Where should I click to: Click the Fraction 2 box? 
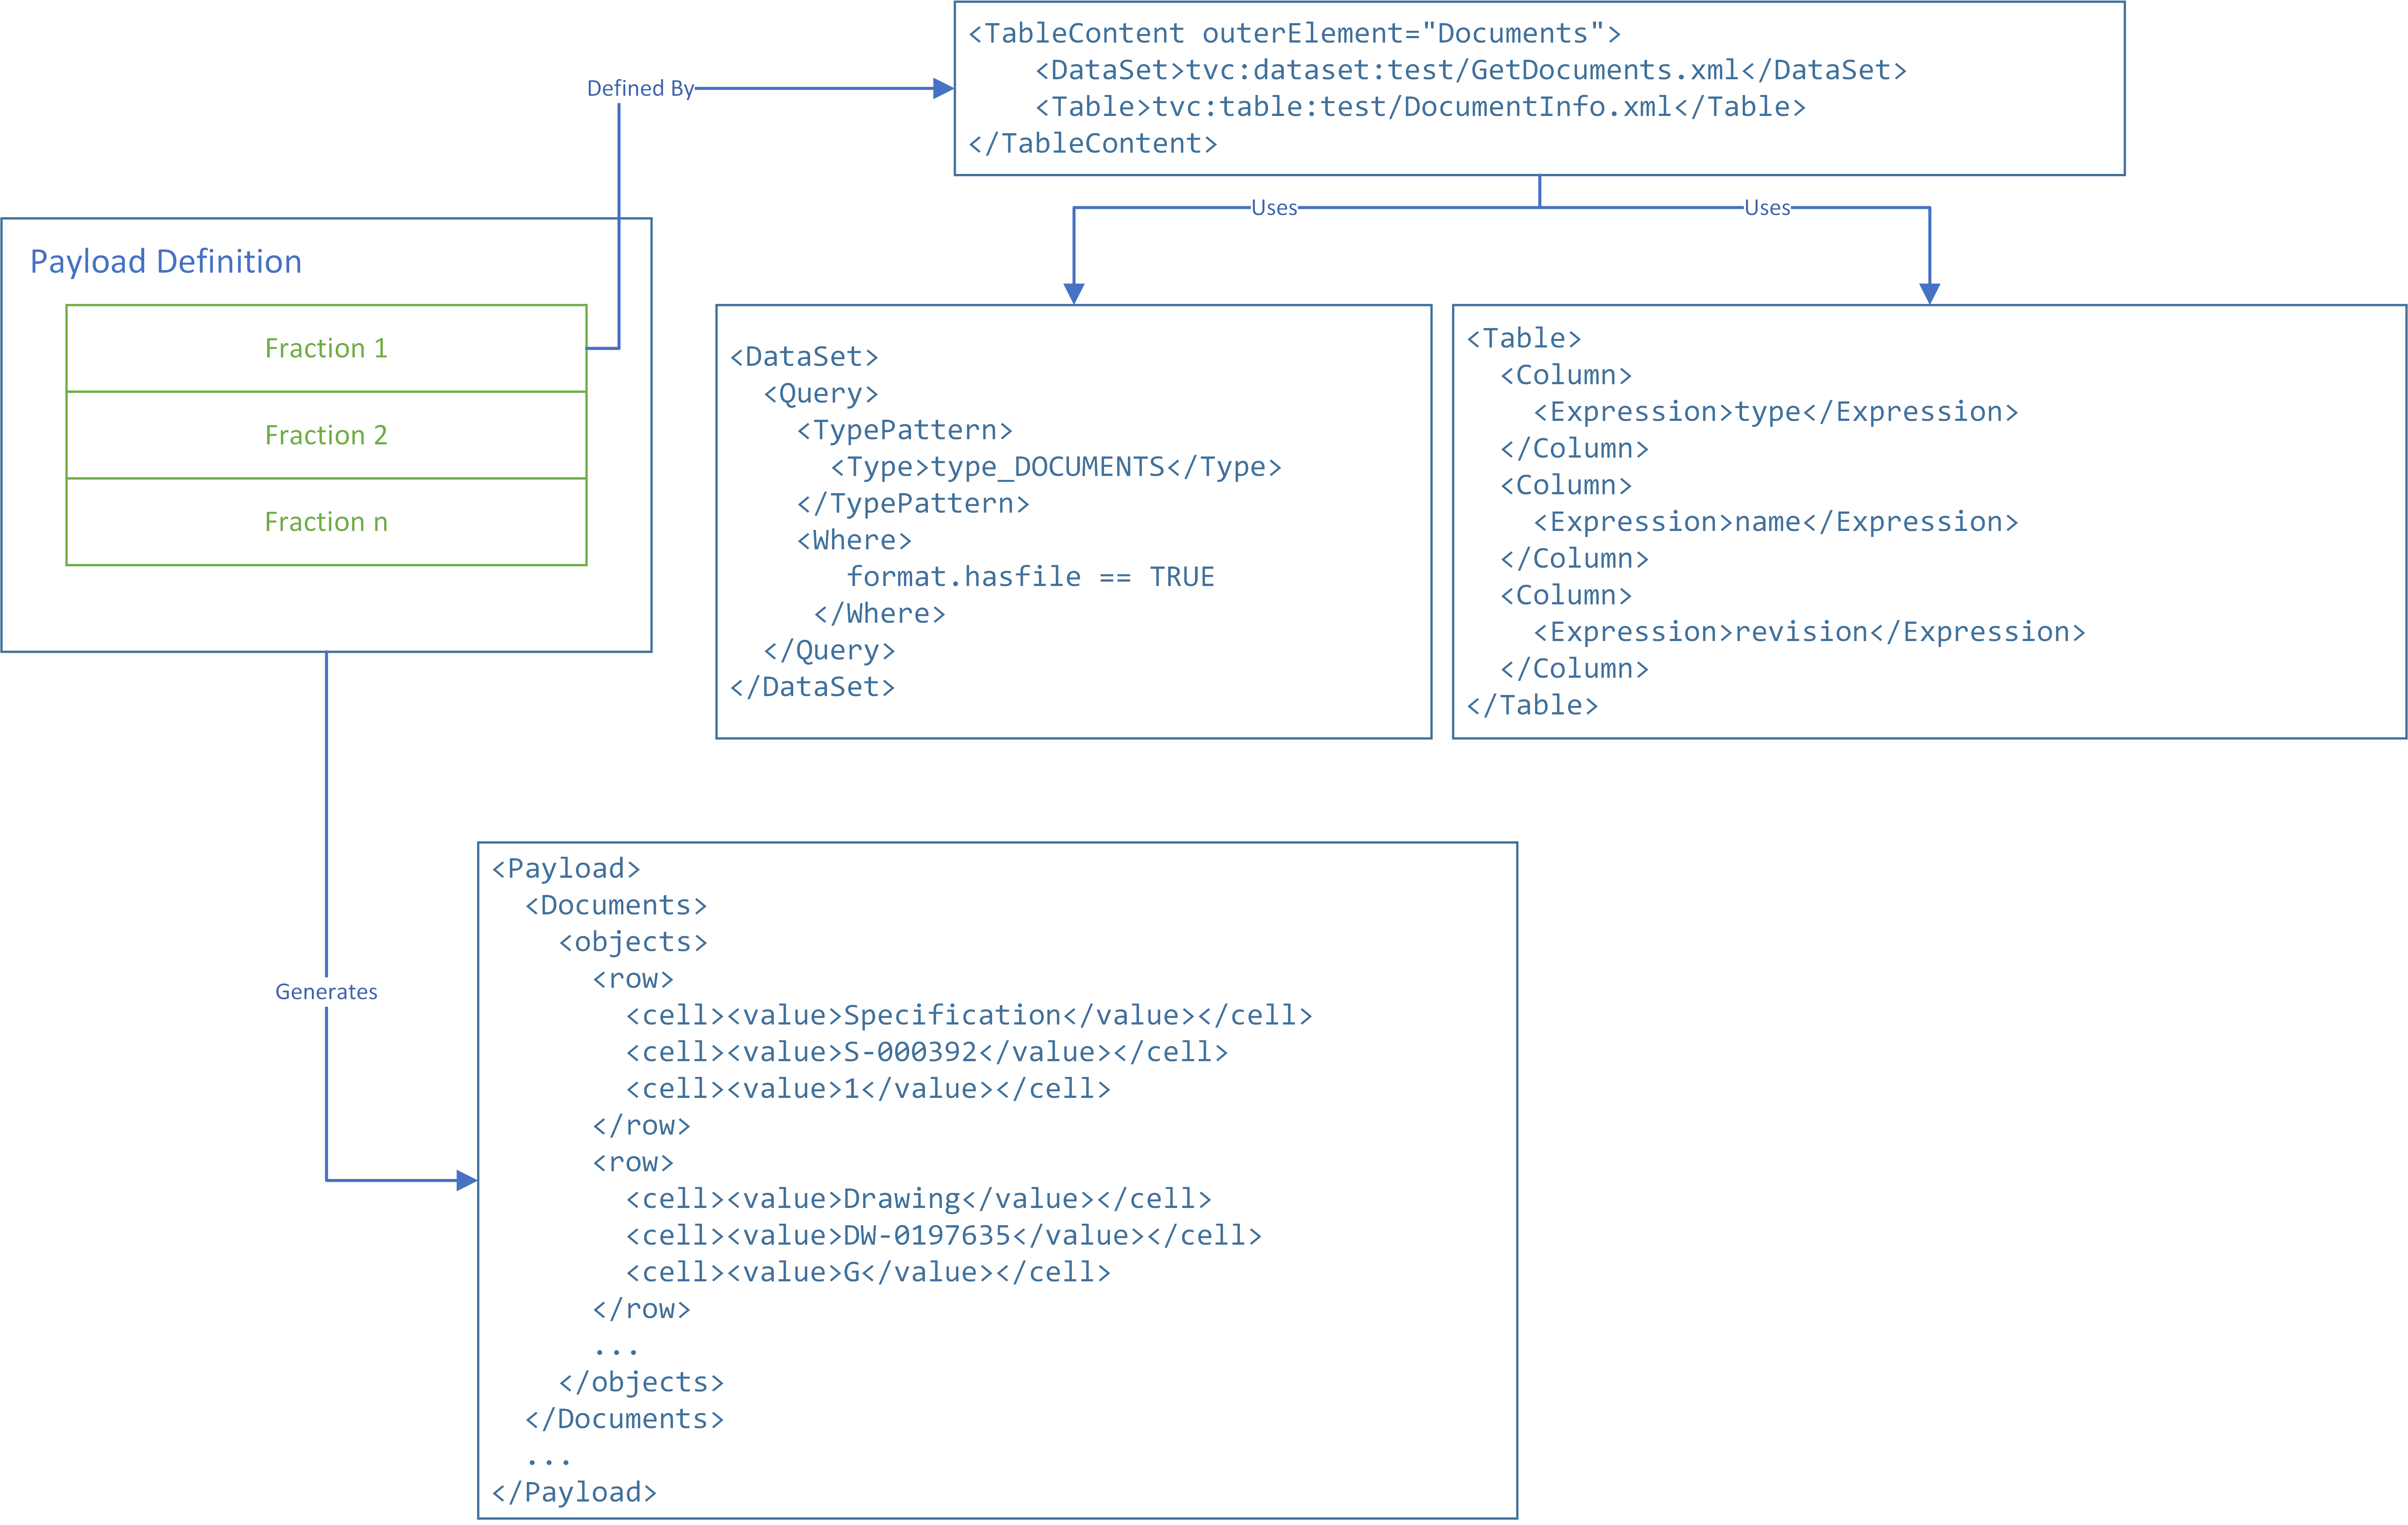326,435
